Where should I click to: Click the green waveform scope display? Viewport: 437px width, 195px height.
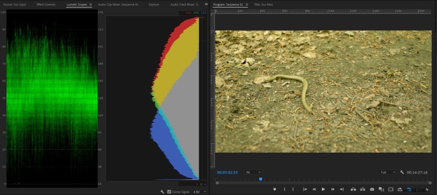[x=52, y=98]
